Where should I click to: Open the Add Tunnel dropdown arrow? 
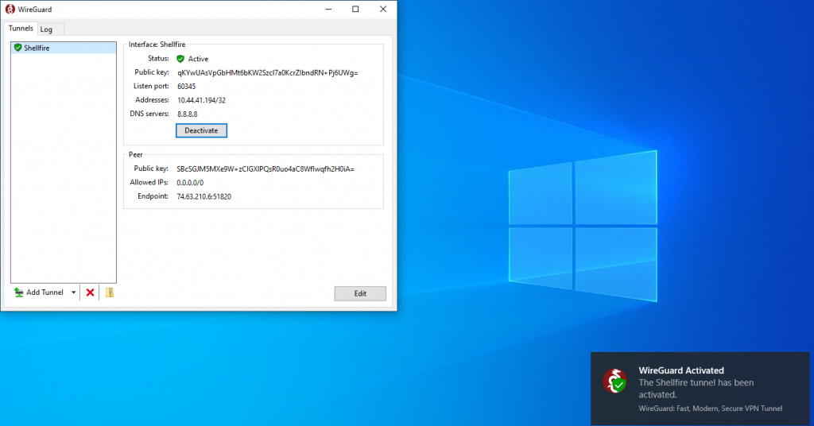pos(74,292)
